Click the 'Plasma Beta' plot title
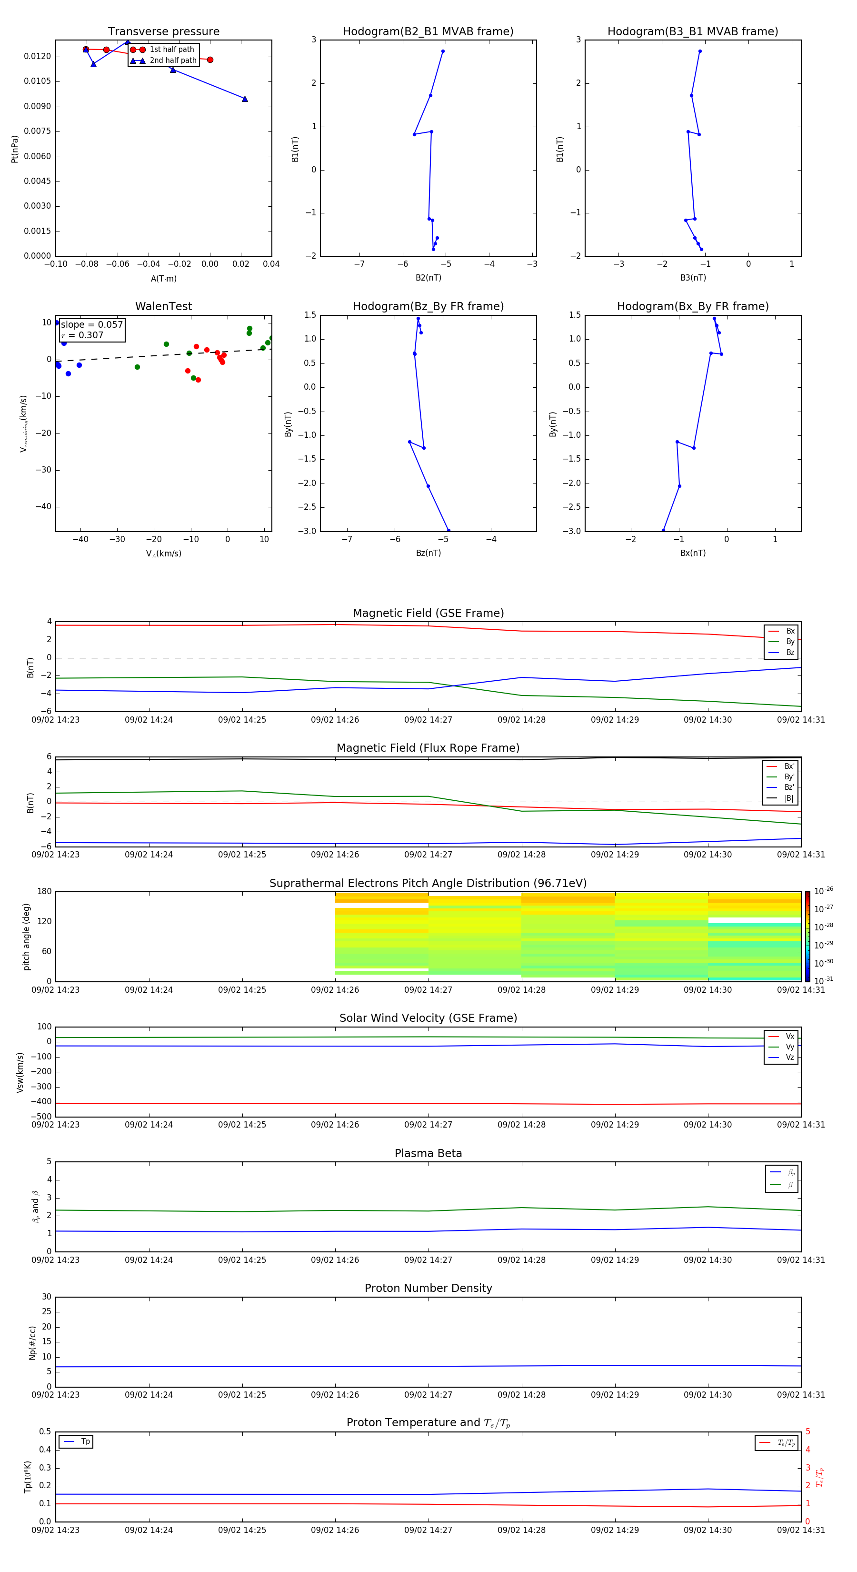The height and width of the screenshot is (1572, 857). pyautogui.click(x=428, y=1153)
